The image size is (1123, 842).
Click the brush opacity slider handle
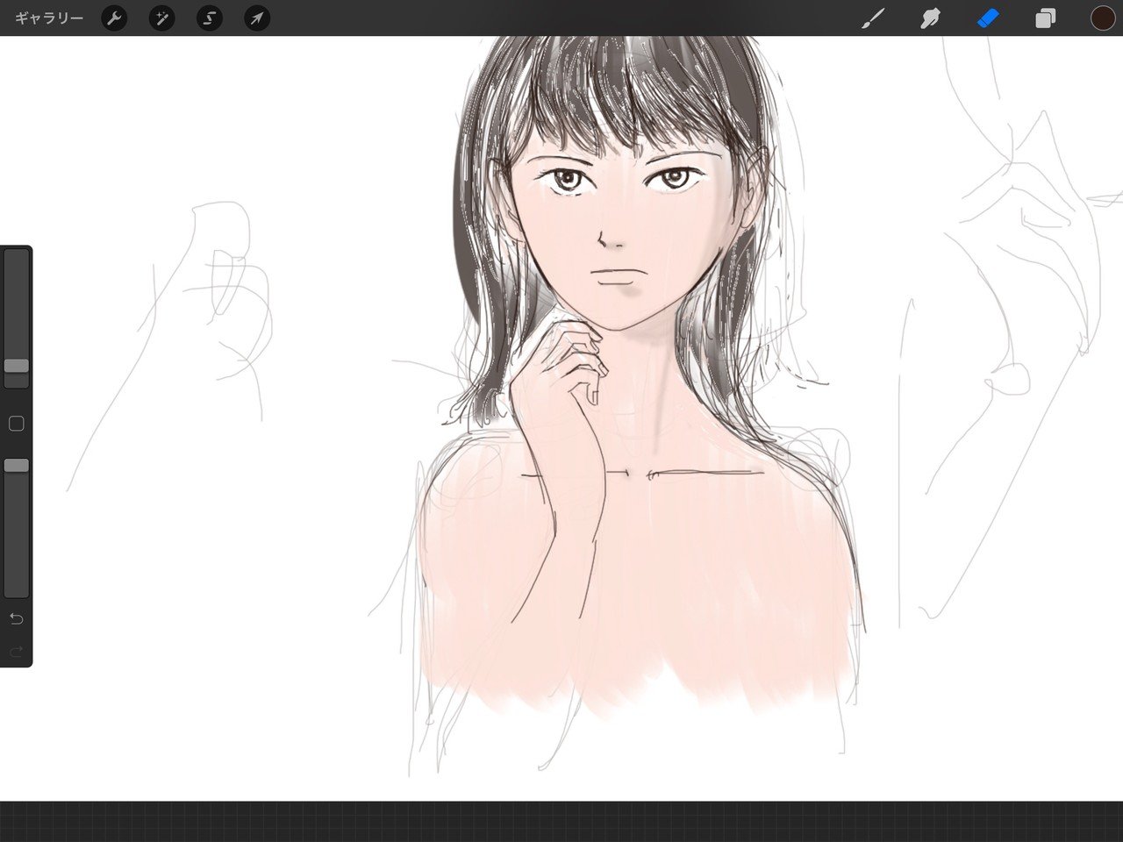[x=17, y=465]
